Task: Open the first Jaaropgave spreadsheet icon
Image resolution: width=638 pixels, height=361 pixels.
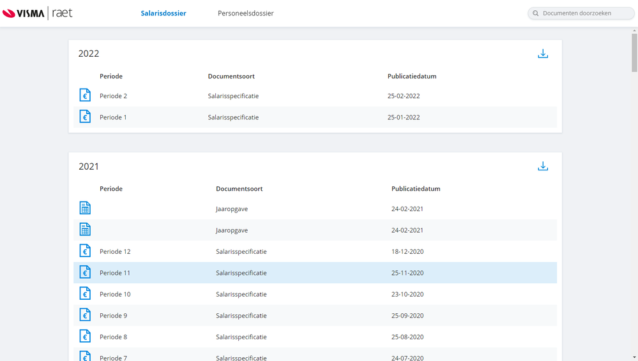Action: (x=85, y=208)
